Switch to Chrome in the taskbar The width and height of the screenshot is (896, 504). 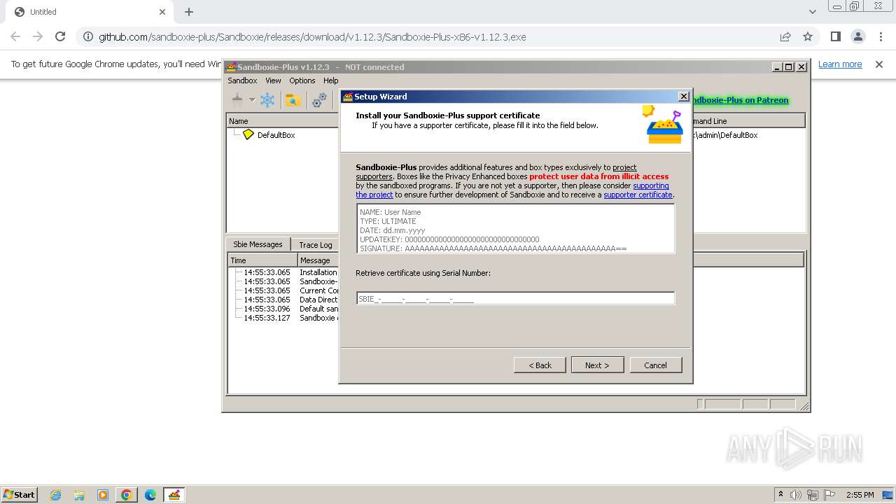click(127, 495)
